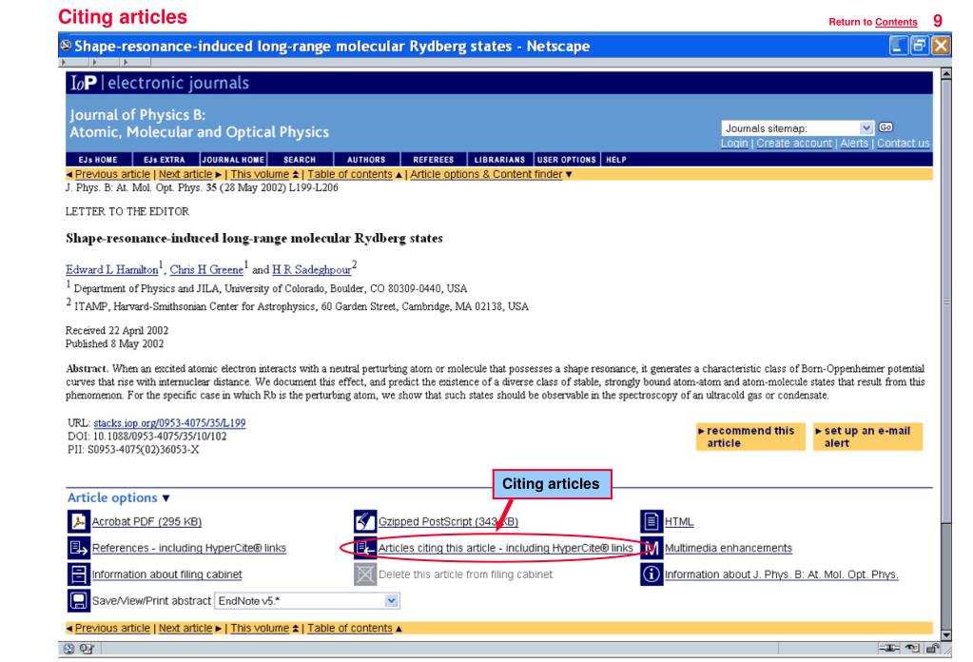Image resolution: width=973 pixels, height=662 pixels.
Task: Open the Alerts link
Action: coord(854,144)
